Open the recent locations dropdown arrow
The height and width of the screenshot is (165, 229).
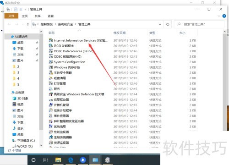[23, 24]
